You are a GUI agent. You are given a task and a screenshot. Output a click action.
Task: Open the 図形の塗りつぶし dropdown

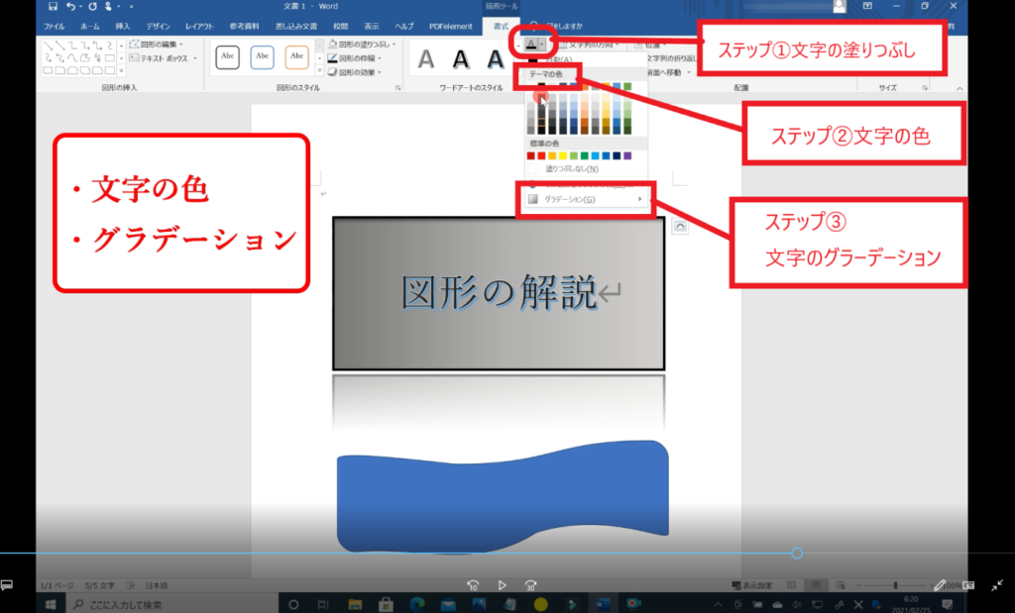(363, 45)
